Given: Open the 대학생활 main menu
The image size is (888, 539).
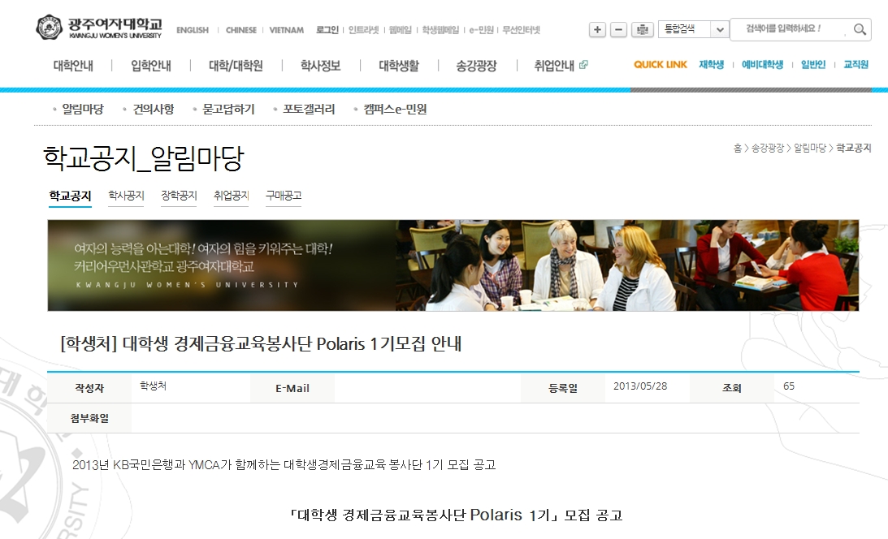Looking at the screenshot, I should [x=399, y=66].
